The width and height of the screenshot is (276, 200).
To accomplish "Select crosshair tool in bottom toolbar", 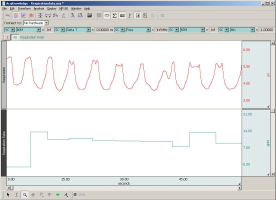I will pyautogui.click(x=33, y=194).
